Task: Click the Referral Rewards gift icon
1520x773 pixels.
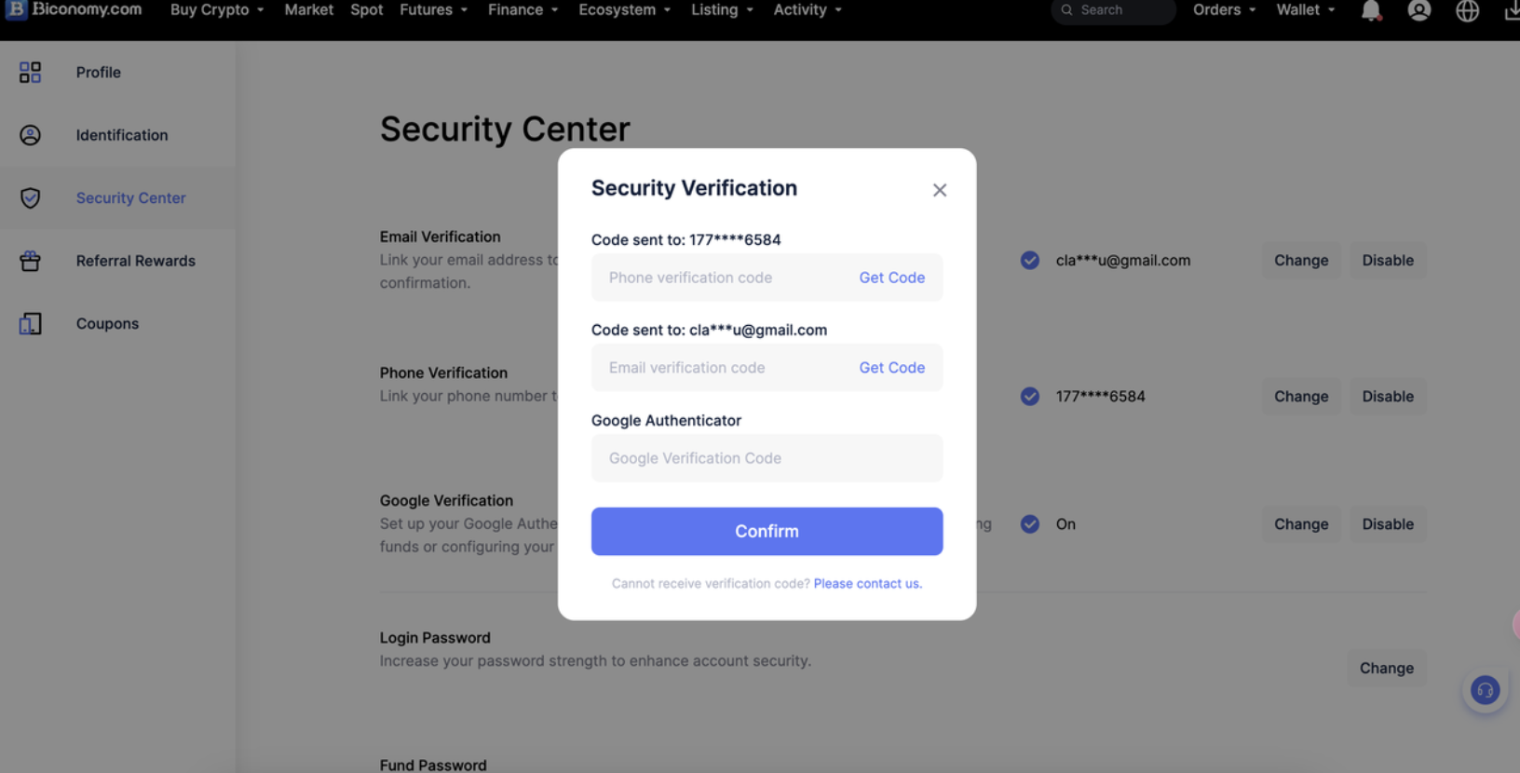Action: [30, 261]
